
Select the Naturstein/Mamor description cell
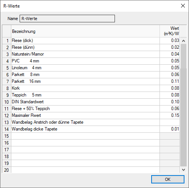85,54
